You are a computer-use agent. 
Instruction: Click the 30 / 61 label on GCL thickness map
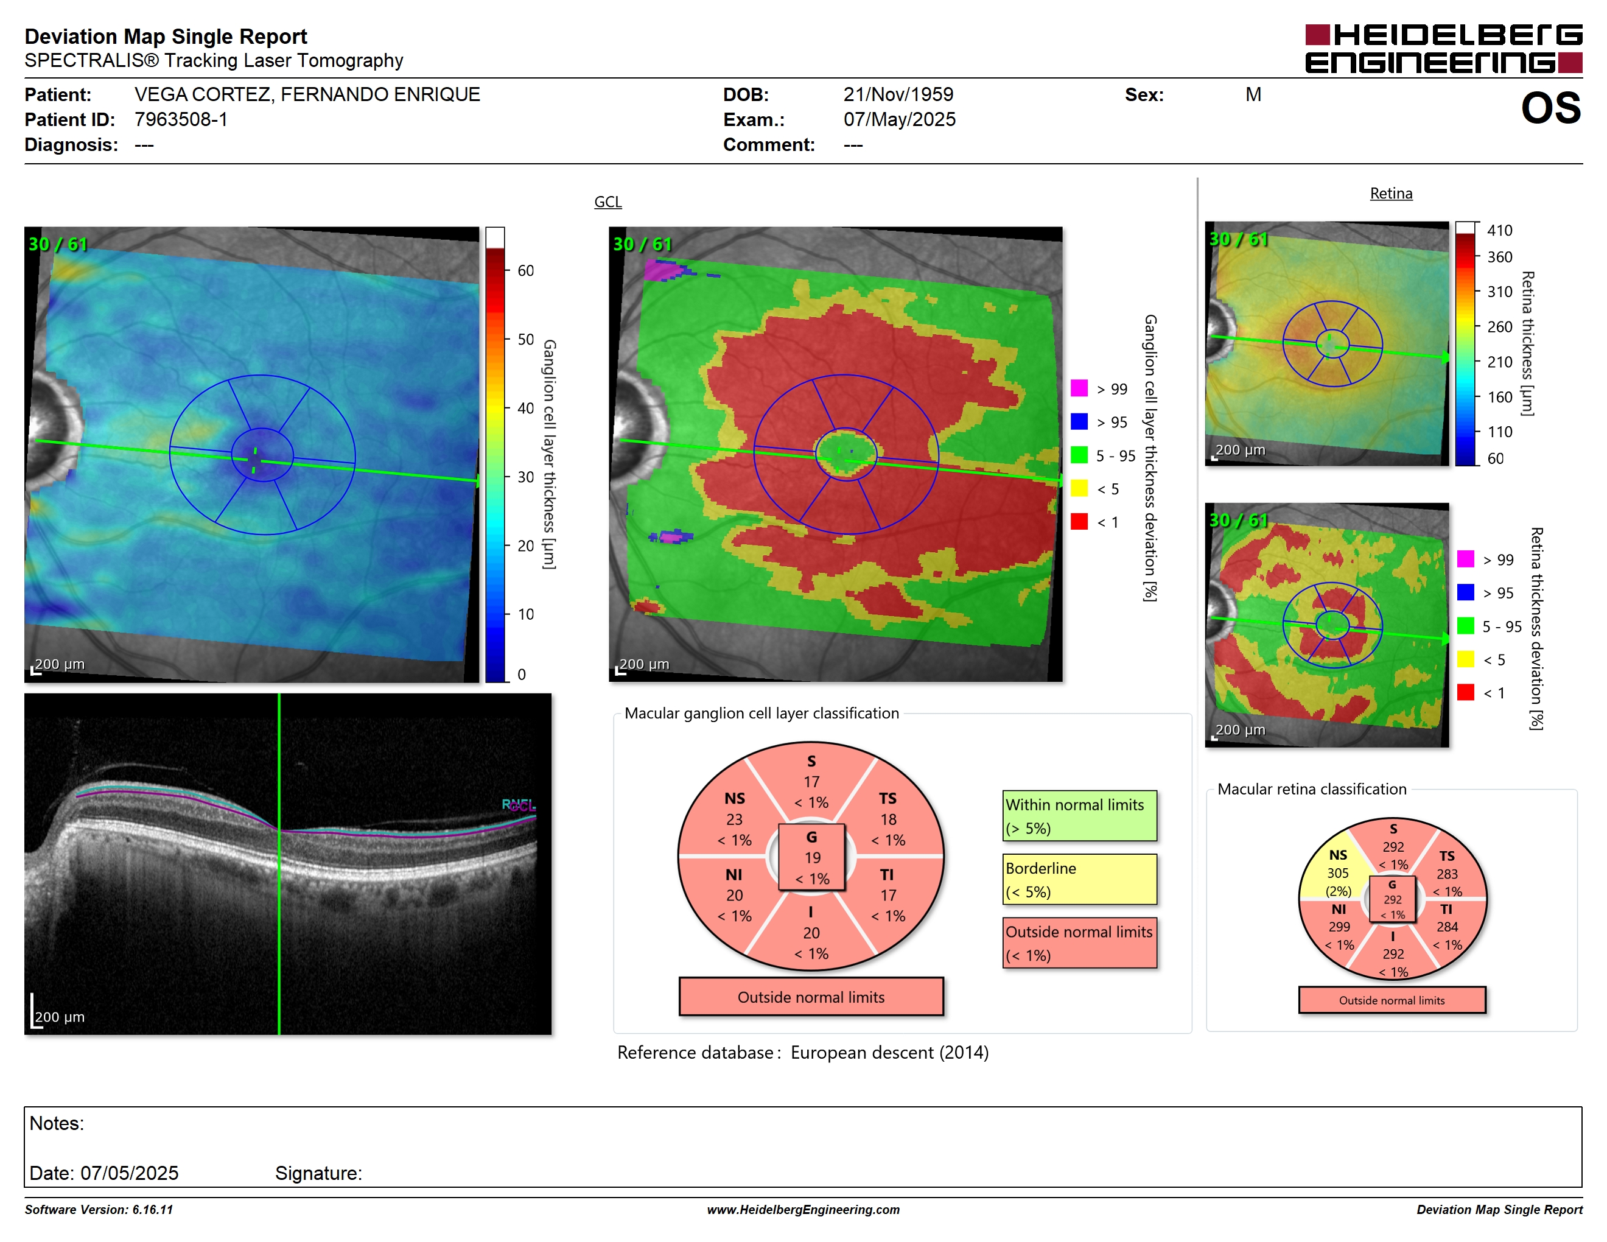[x=57, y=244]
